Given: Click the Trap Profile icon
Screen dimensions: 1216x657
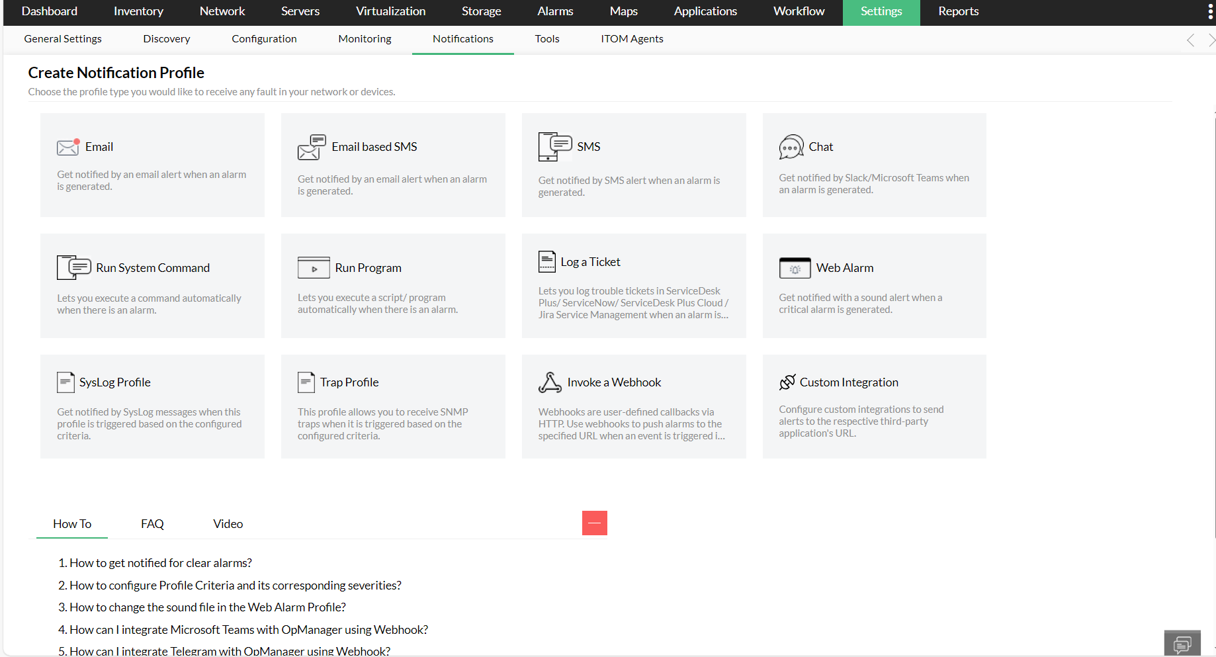Looking at the screenshot, I should point(306,382).
